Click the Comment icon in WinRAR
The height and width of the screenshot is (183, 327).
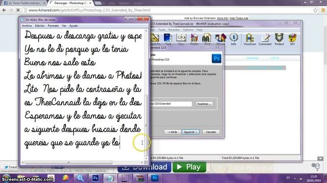[265, 40]
